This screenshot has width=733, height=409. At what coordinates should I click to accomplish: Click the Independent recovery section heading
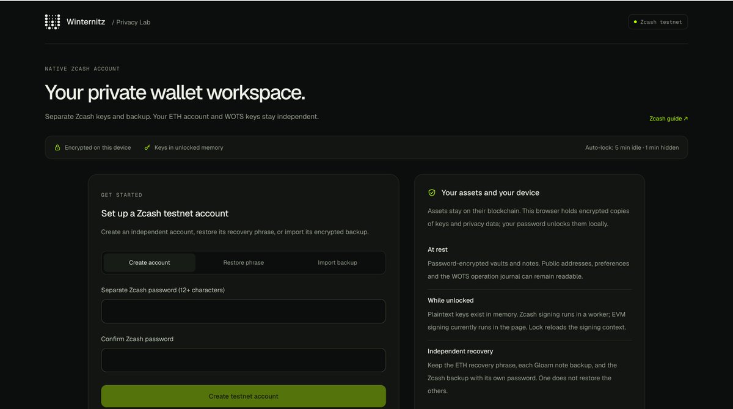click(x=461, y=352)
